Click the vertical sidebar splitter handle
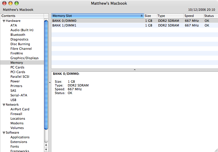 [50, 83]
